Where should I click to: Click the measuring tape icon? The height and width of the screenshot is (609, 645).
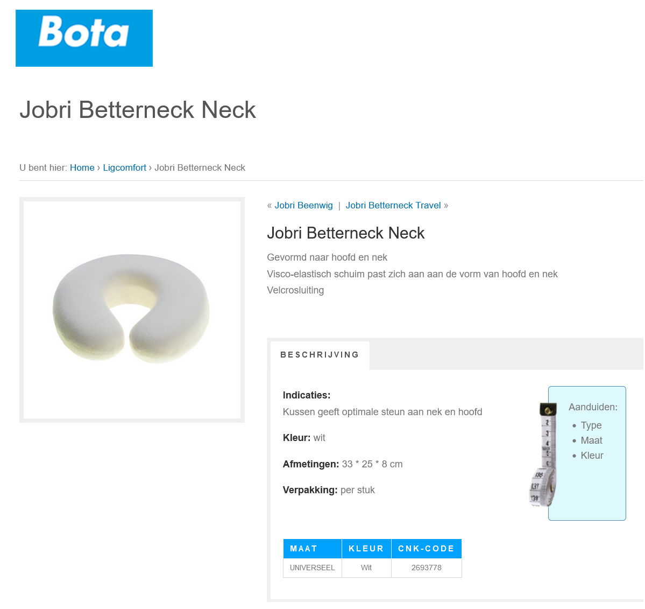(x=543, y=454)
